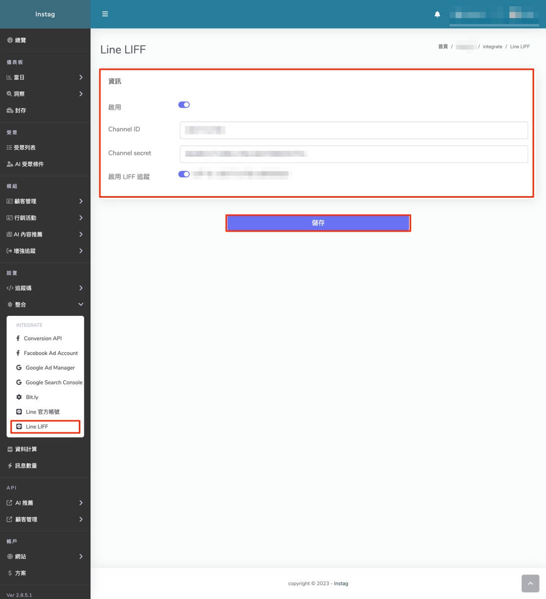
Task: Select the Bit.ly gear icon
Action: 19,397
